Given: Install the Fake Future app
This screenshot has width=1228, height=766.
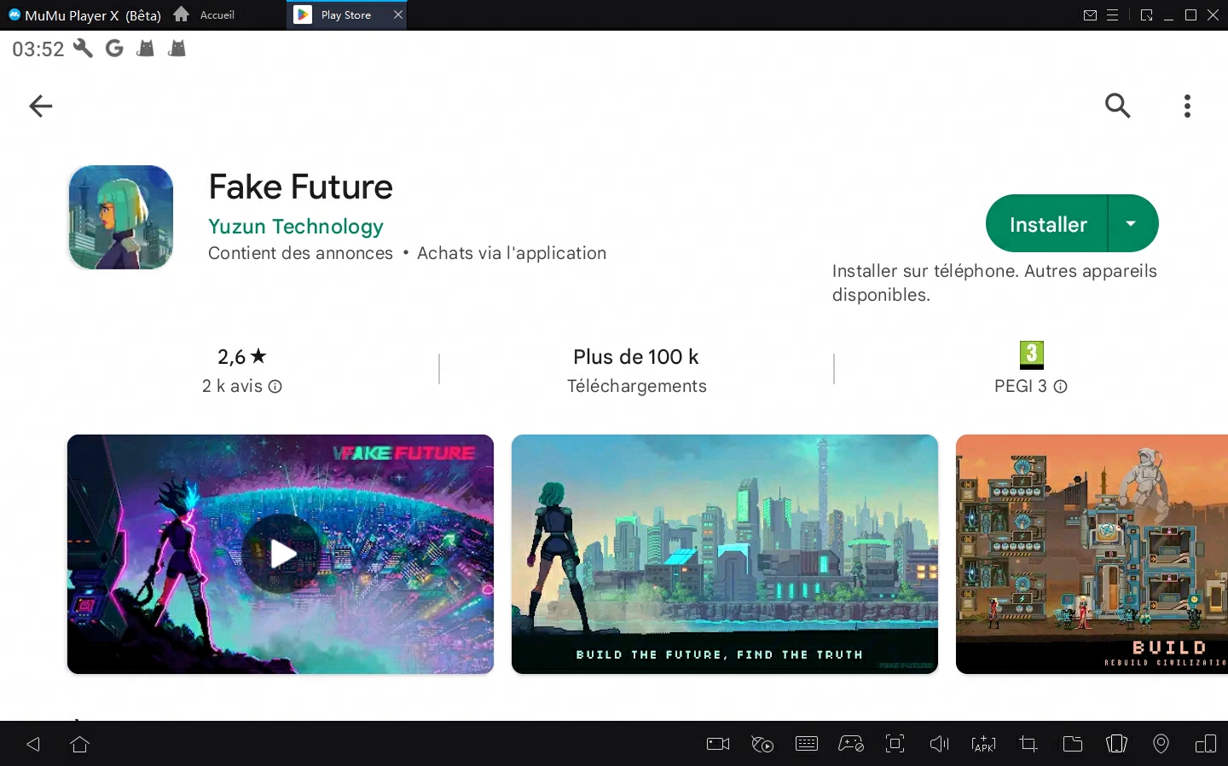Looking at the screenshot, I should tap(1047, 224).
